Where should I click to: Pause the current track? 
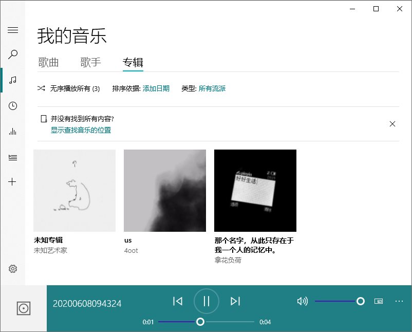[x=207, y=301]
